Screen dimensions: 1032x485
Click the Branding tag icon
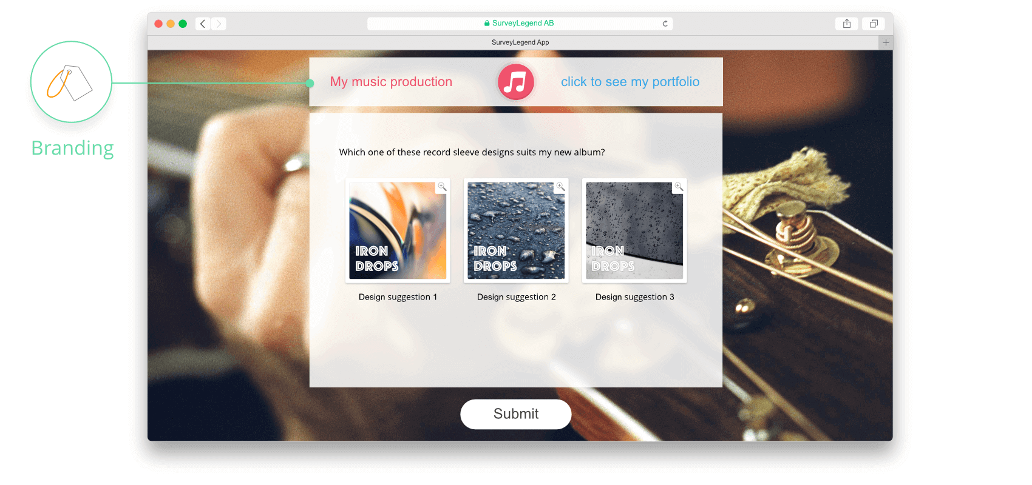click(71, 82)
